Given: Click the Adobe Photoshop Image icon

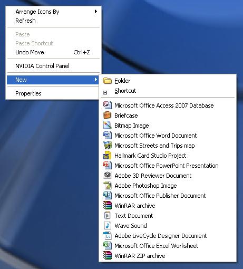Looking at the screenshot, I should click(x=108, y=185).
